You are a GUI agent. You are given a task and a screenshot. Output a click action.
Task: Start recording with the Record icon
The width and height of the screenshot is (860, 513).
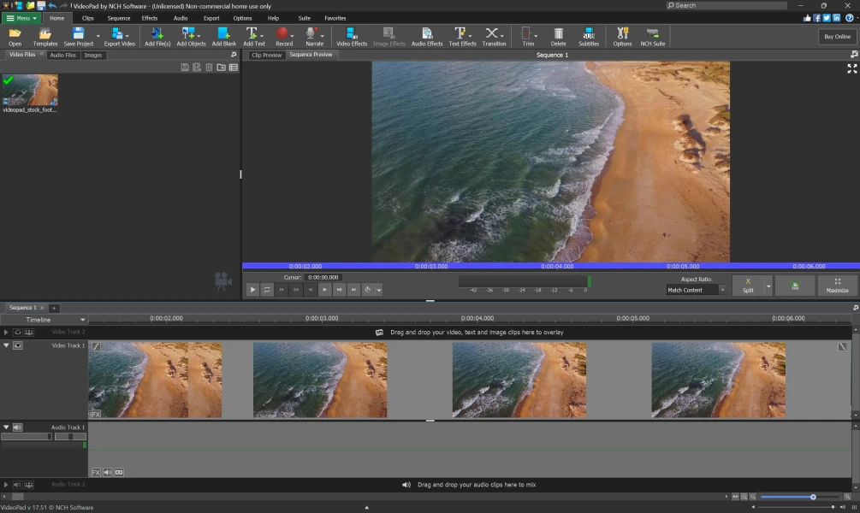point(284,36)
